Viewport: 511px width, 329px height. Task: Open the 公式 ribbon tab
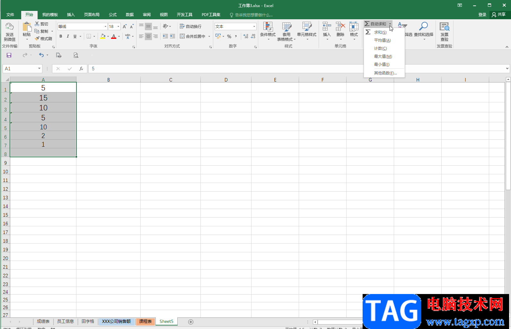pos(113,15)
